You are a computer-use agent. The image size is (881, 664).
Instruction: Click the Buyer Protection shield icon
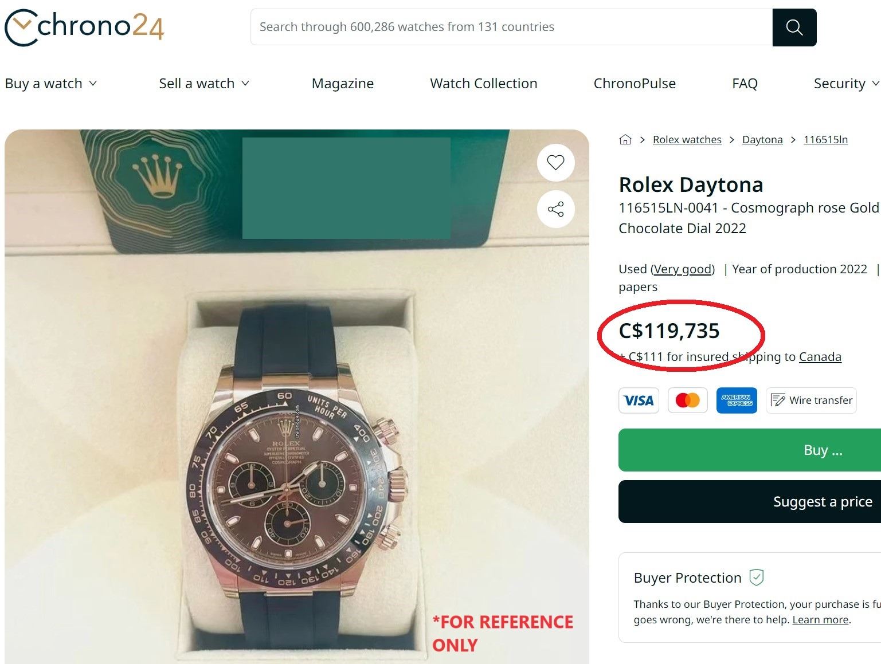click(x=757, y=577)
